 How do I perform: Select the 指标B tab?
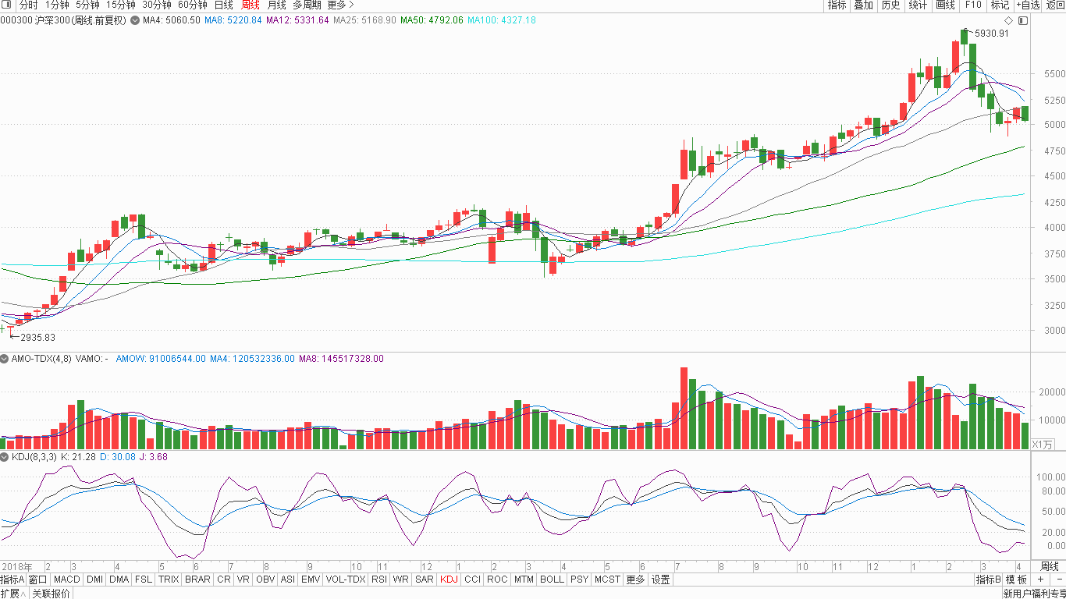(x=988, y=580)
